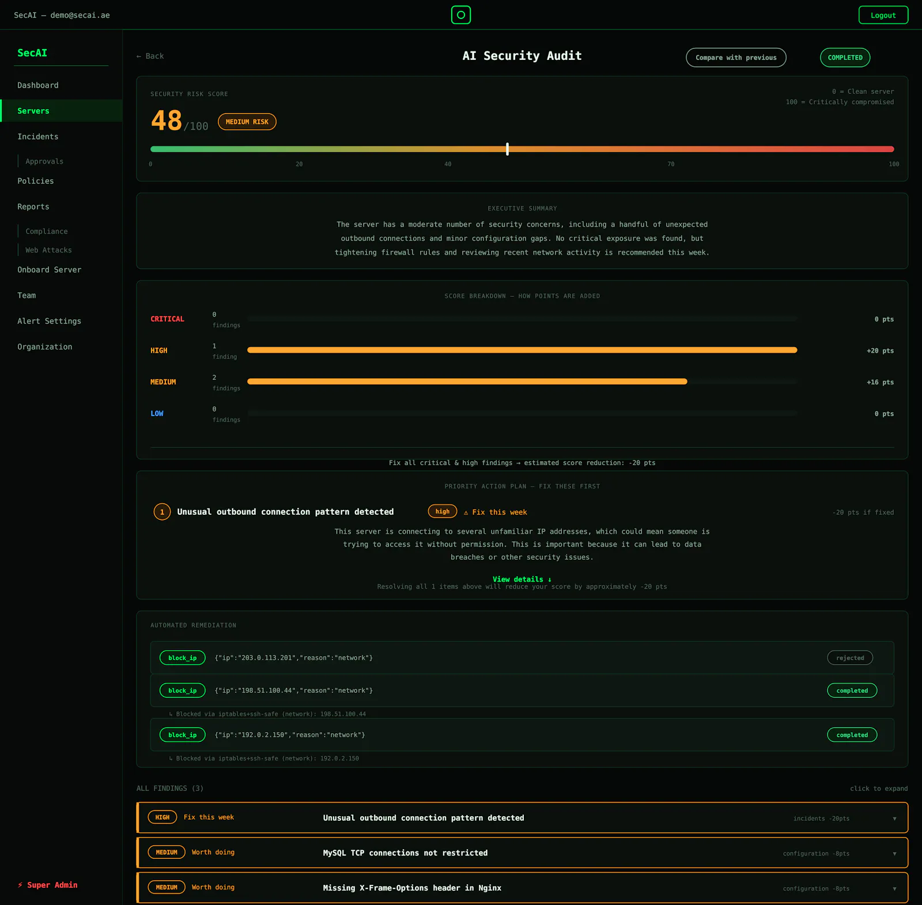
Task: Click the -20 pts if fixed text
Action: click(863, 512)
